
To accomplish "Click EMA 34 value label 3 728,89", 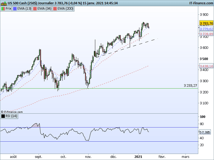I will (x=206, y=34).
